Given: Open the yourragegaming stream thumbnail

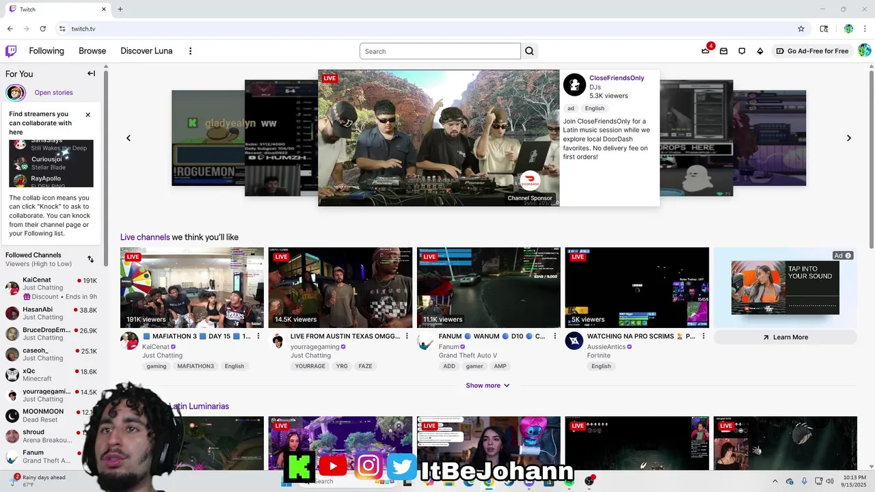Looking at the screenshot, I should click(340, 288).
